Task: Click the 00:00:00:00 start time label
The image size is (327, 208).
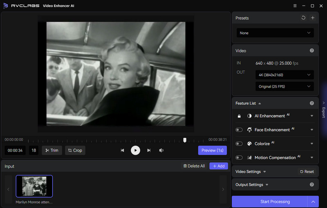Action: point(14,139)
